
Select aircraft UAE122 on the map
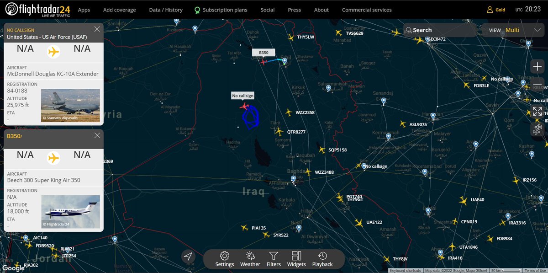tap(358, 223)
